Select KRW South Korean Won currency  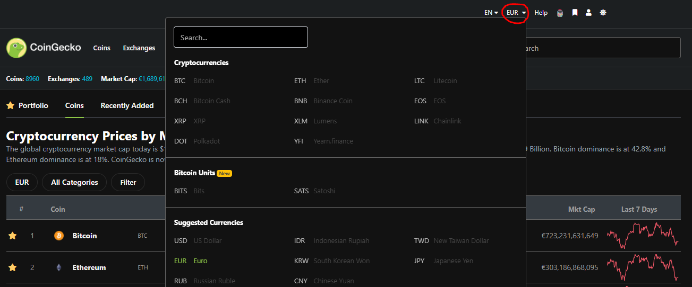pos(331,261)
